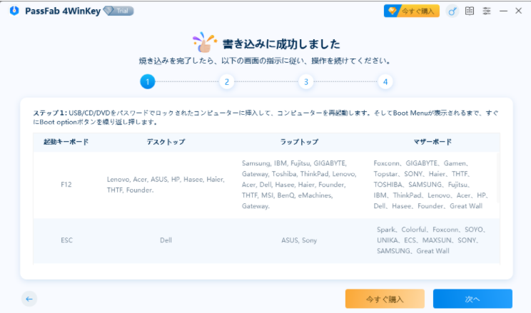Close the PassFab window

click(x=518, y=11)
